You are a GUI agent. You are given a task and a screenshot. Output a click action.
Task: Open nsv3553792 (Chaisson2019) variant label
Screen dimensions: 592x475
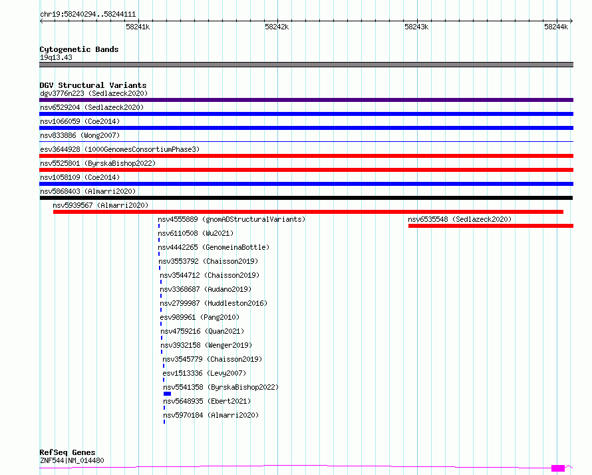[x=208, y=261]
